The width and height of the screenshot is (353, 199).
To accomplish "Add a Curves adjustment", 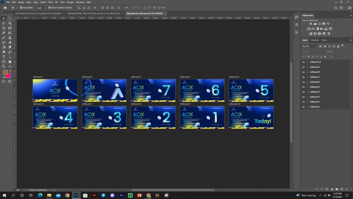I will click(x=319, y=24).
